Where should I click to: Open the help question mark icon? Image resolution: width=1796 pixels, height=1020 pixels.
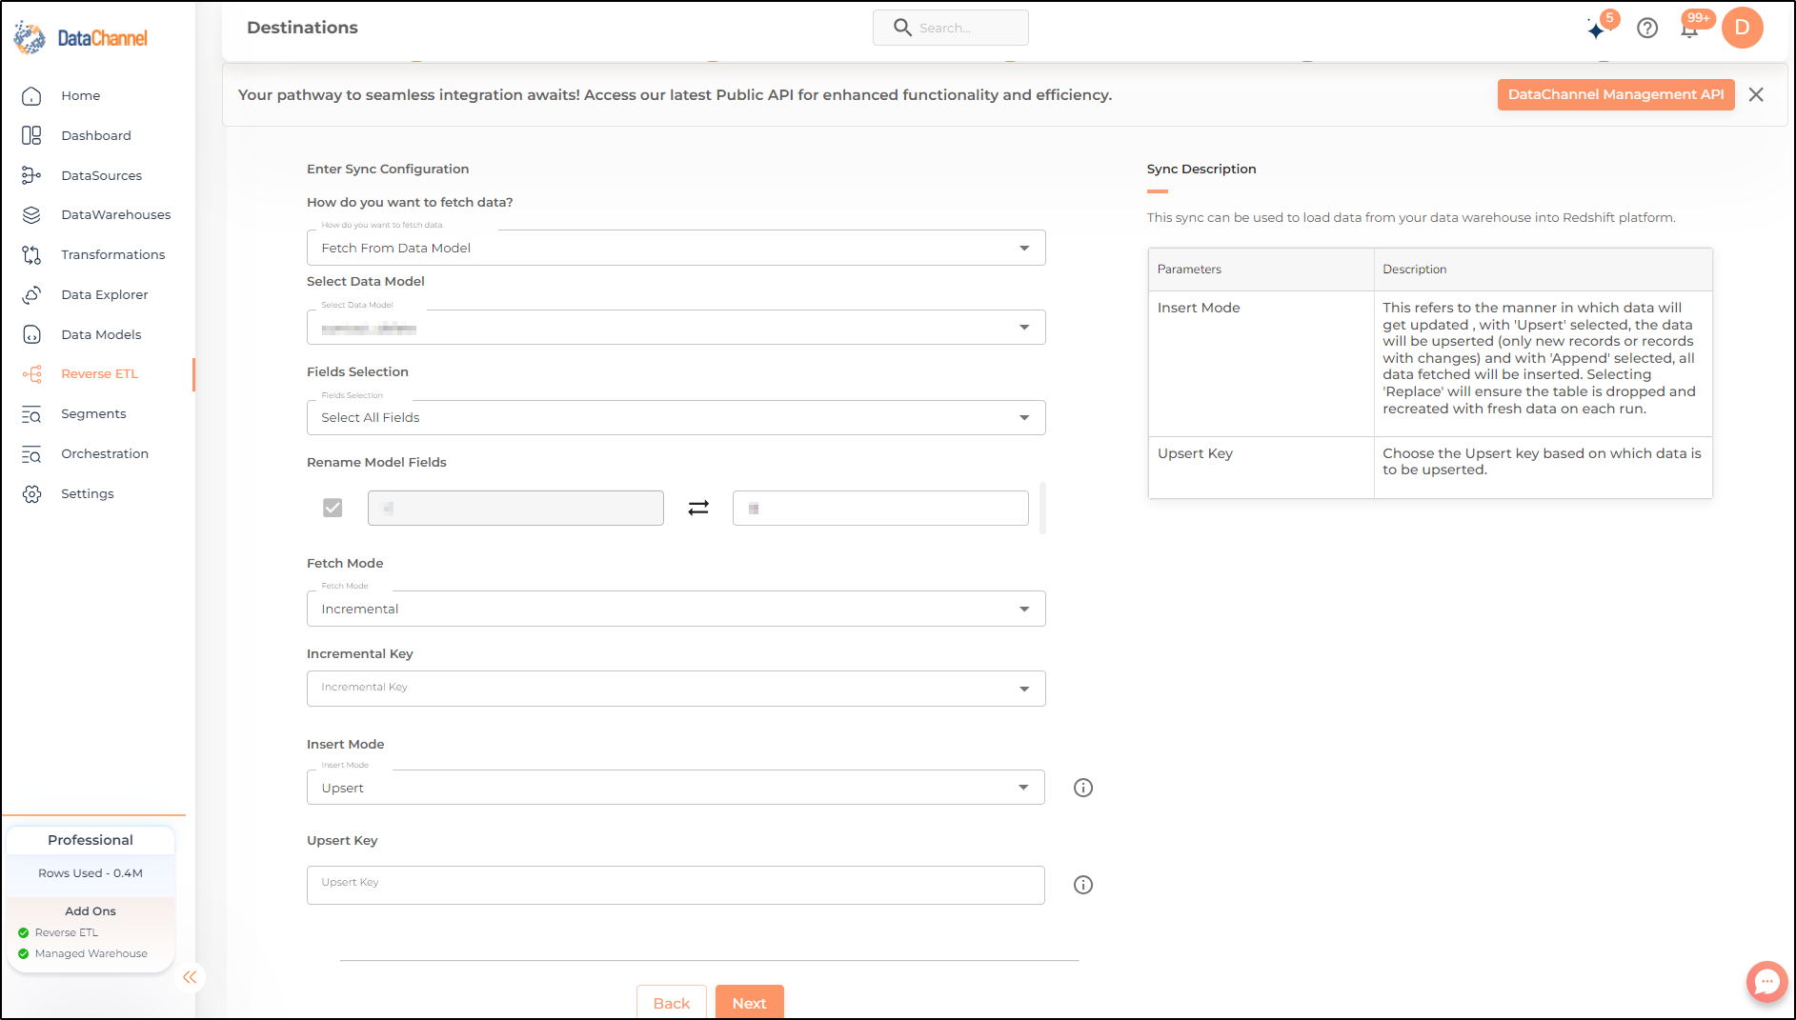tap(1647, 29)
